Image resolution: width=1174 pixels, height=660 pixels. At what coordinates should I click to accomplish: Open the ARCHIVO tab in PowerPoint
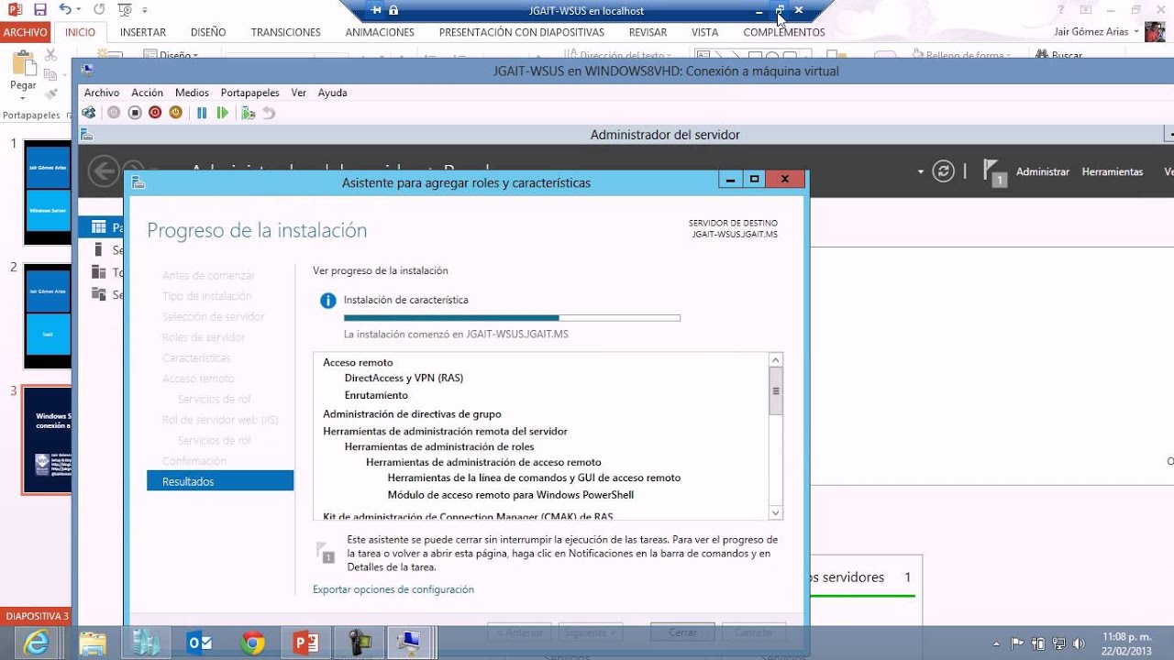pyautogui.click(x=25, y=32)
